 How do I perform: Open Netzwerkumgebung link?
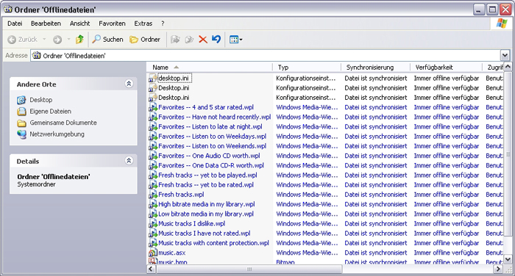(57, 134)
